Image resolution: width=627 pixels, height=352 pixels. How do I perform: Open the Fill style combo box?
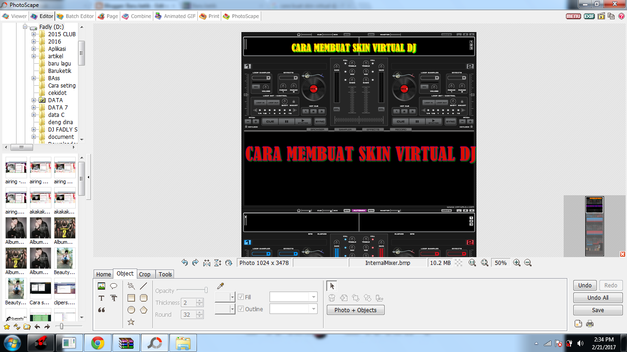point(293,297)
